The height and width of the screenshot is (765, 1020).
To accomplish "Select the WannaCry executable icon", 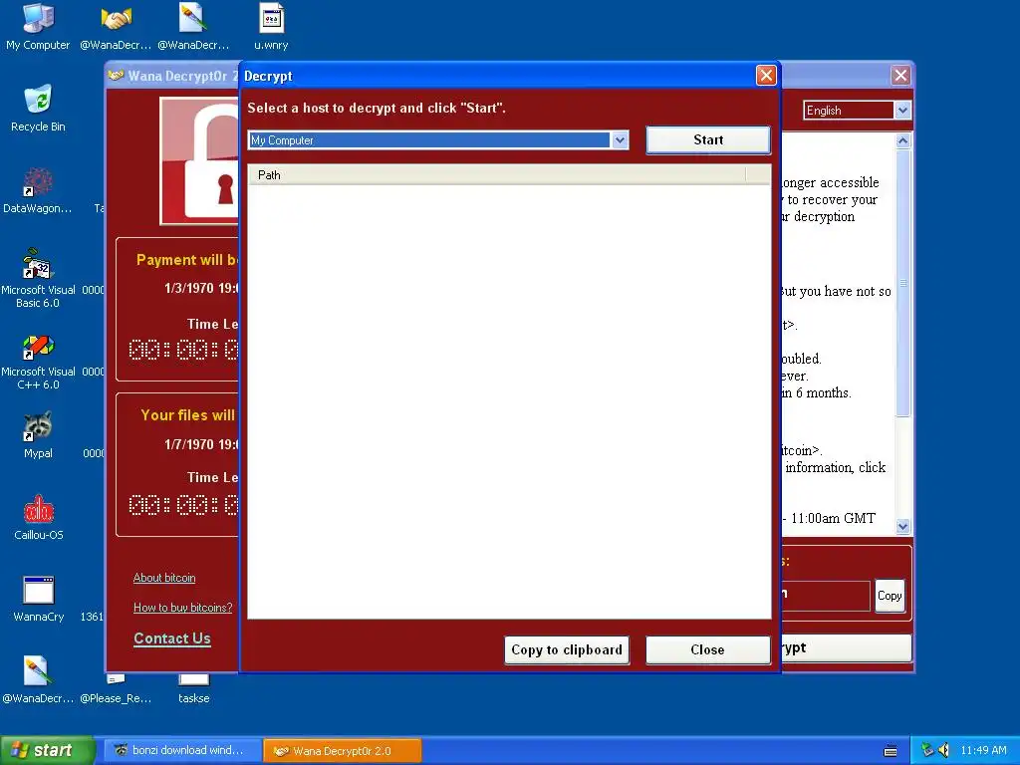I will [x=39, y=599].
